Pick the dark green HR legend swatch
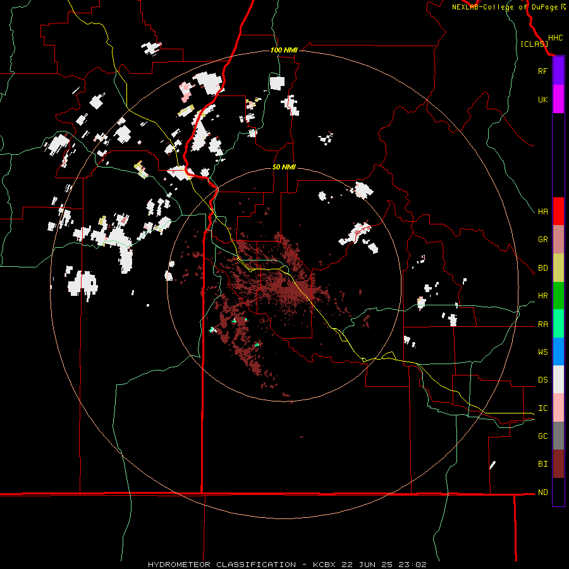 (x=558, y=295)
